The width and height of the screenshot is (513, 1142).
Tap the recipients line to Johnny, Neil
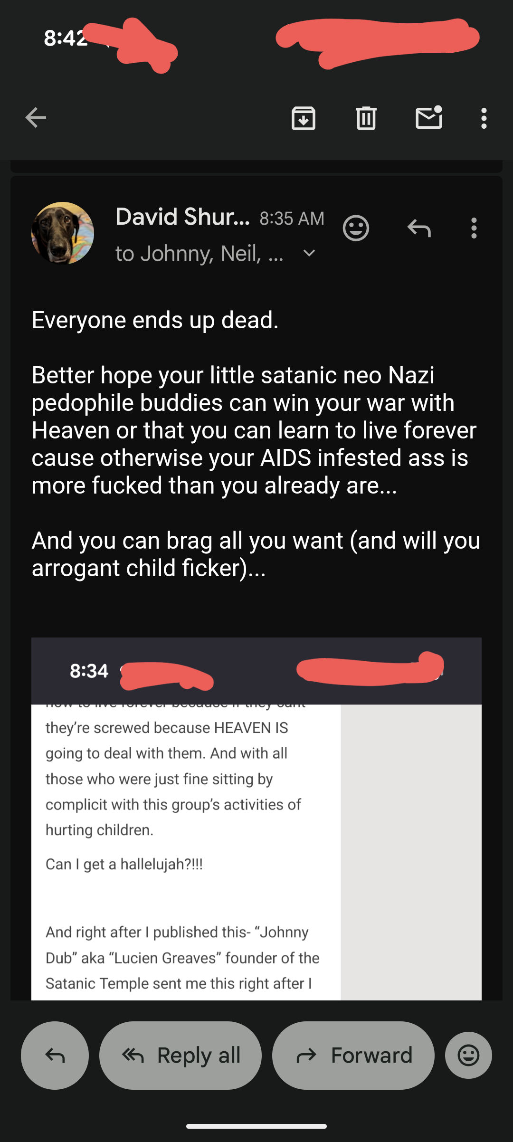[x=199, y=253]
